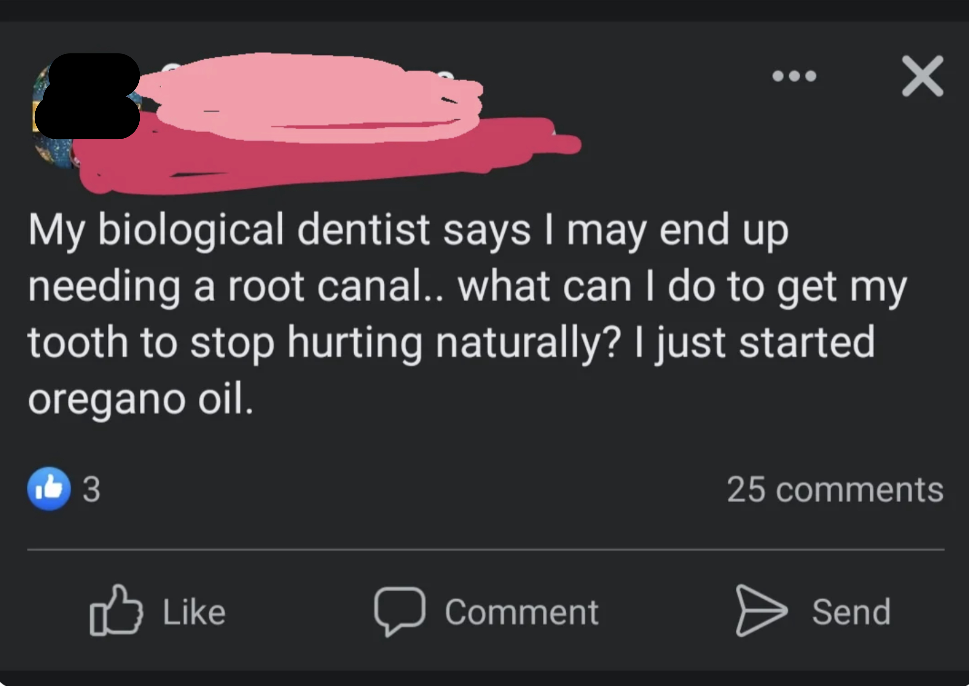Open the three-dot post options menu

pos(794,76)
